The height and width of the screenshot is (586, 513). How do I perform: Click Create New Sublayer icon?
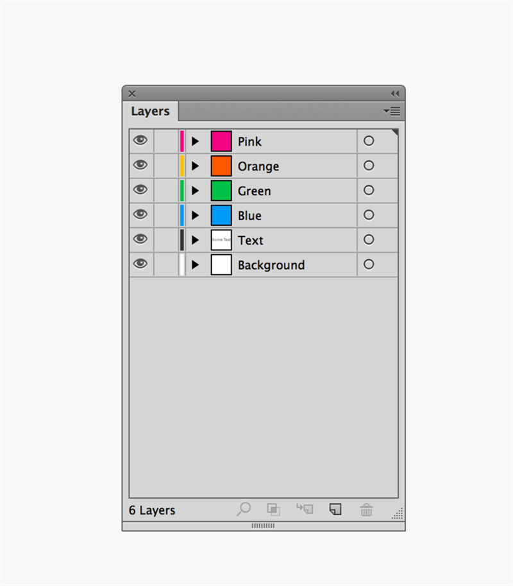point(305,508)
